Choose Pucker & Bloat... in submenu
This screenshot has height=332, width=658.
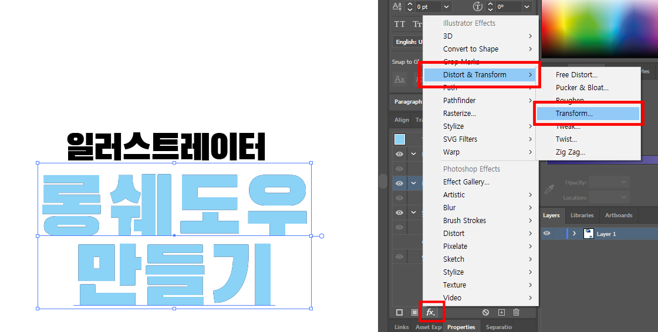click(x=588, y=88)
